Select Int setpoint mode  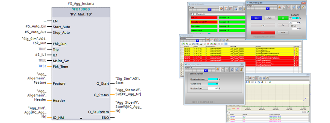click(283, 18)
